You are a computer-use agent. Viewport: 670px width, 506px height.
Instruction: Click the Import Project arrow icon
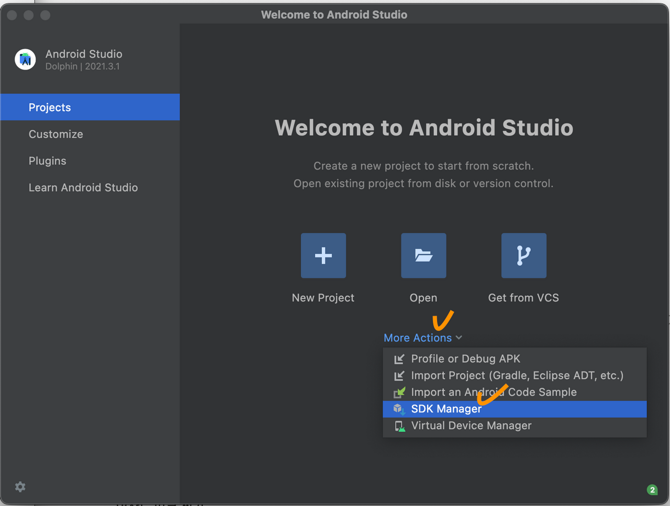[399, 376]
